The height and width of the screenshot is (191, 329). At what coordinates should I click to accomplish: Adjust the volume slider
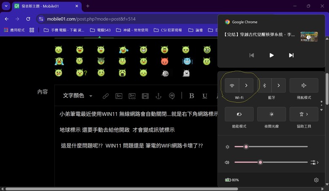tap(271, 162)
